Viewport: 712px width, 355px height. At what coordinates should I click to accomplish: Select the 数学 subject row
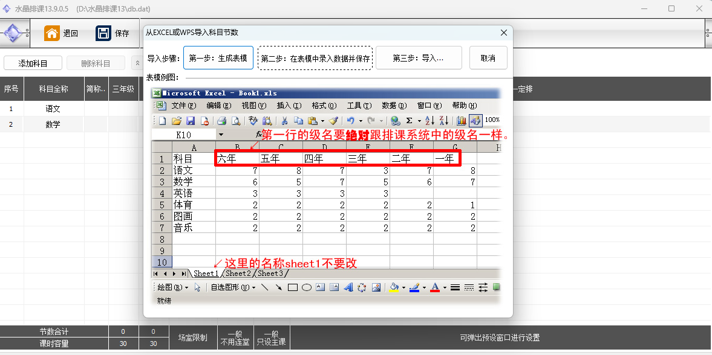tap(53, 125)
